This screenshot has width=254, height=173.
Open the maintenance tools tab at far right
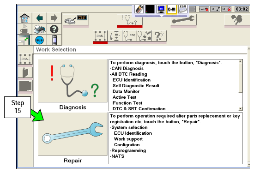tap(237, 20)
